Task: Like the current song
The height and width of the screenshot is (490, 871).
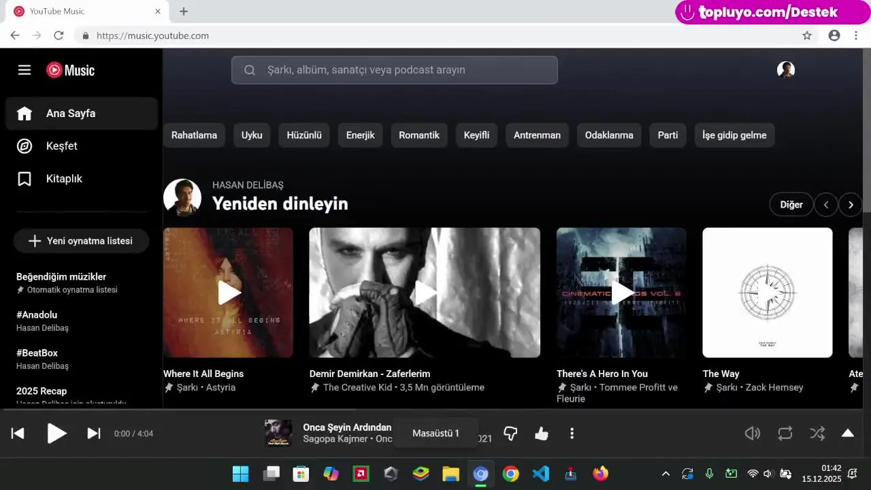Action: pos(542,434)
